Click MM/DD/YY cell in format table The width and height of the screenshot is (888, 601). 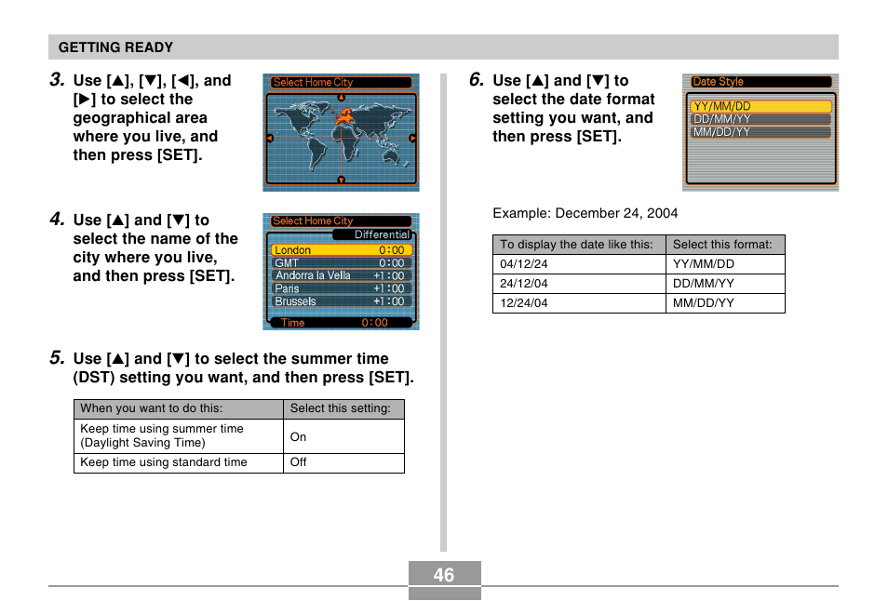coord(725,303)
